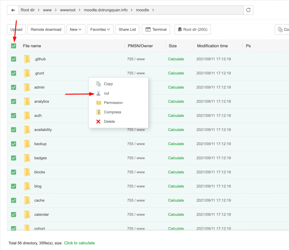This screenshot has height=250, width=289.
Task: Click the back arrow navigation icon
Action: pos(13,10)
